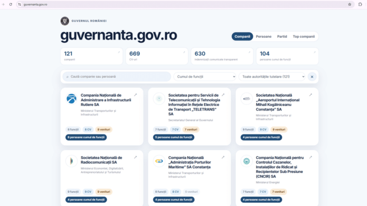Click the 121 companii statistic
This screenshot has width=367, height=206.
pyautogui.click(x=92, y=56)
